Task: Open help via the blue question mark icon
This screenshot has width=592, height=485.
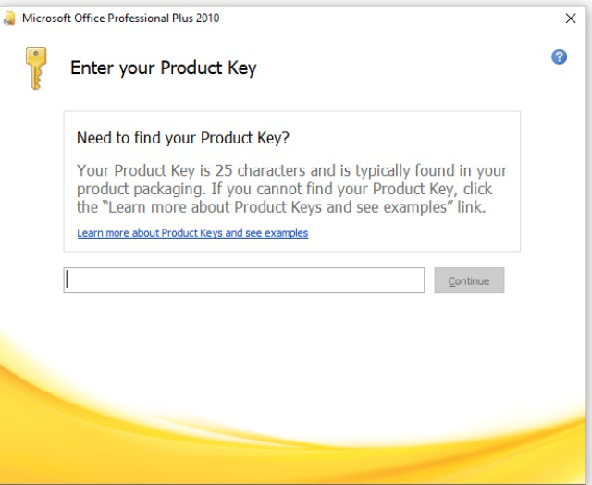Action: [559, 57]
